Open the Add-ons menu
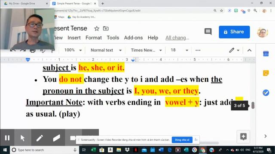Image resolution: width=275 pixels, height=154 pixels. click(x=134, y=38)
